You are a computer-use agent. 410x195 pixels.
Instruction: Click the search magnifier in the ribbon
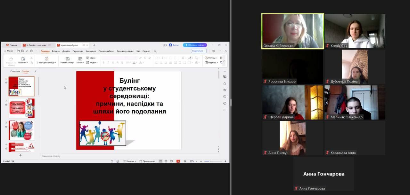tap(155, 51)
